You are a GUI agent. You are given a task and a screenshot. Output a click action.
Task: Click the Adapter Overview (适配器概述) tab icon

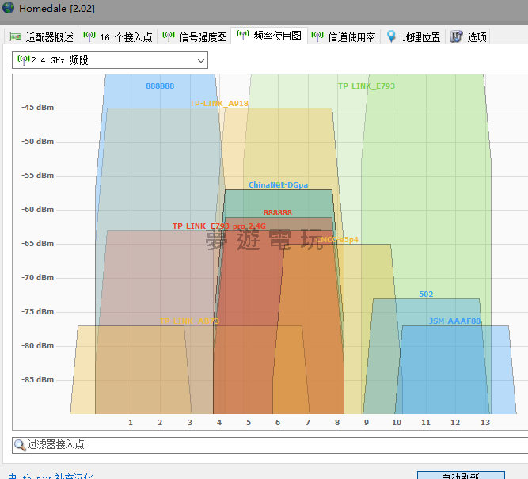[x=15, y=37]
